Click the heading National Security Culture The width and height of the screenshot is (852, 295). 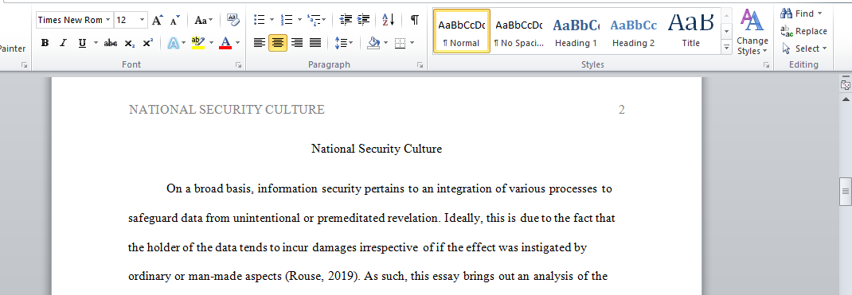tap(377, 149)
